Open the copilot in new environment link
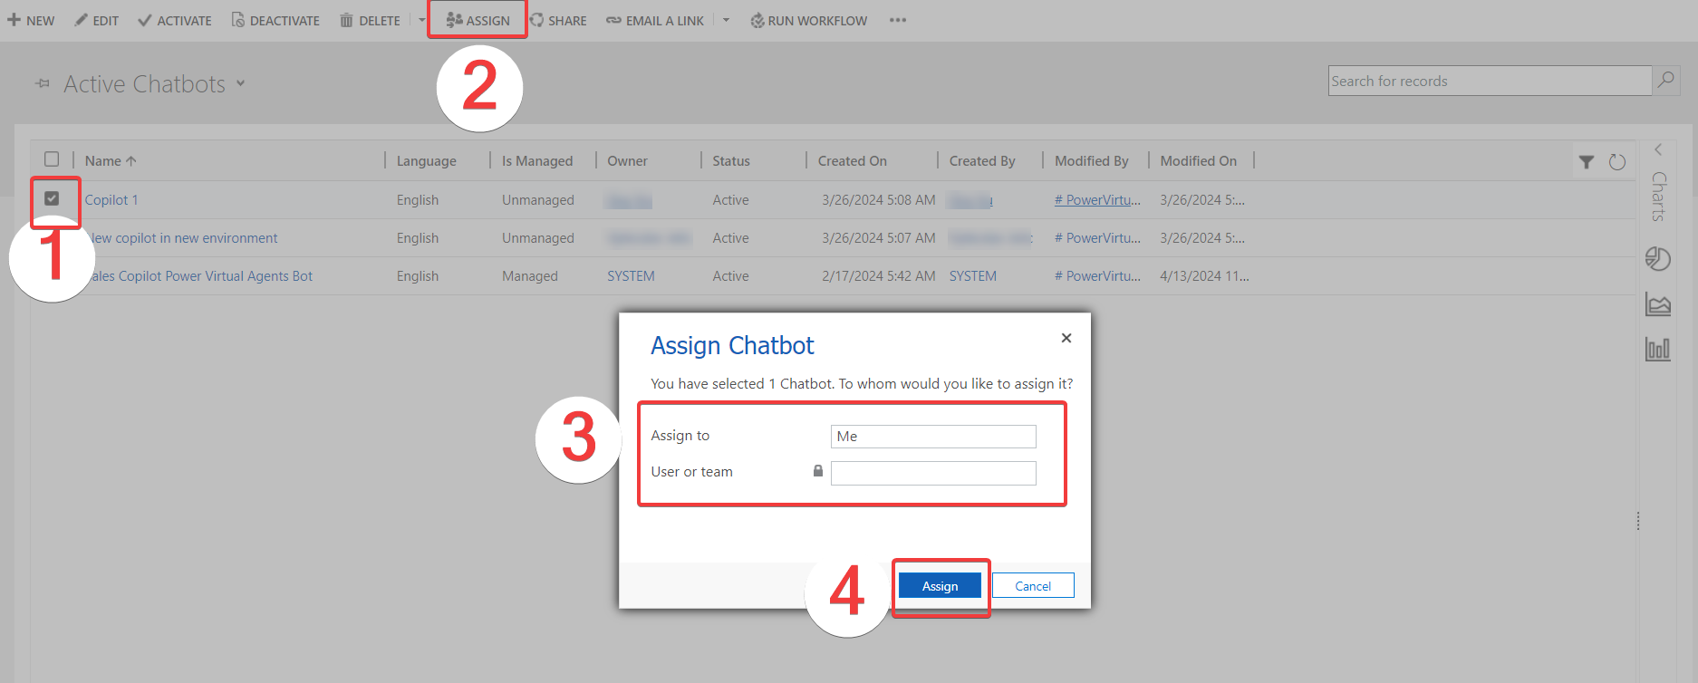Viewport: 1698px width, 683px height. click(183, 238)
